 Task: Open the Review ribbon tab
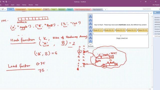click(31, 5)
